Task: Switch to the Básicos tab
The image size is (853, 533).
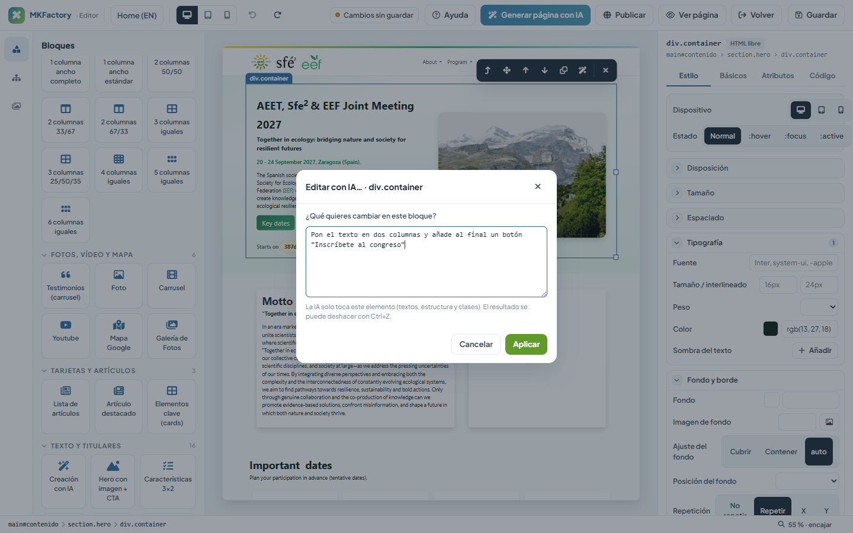Action: (733, 76)
